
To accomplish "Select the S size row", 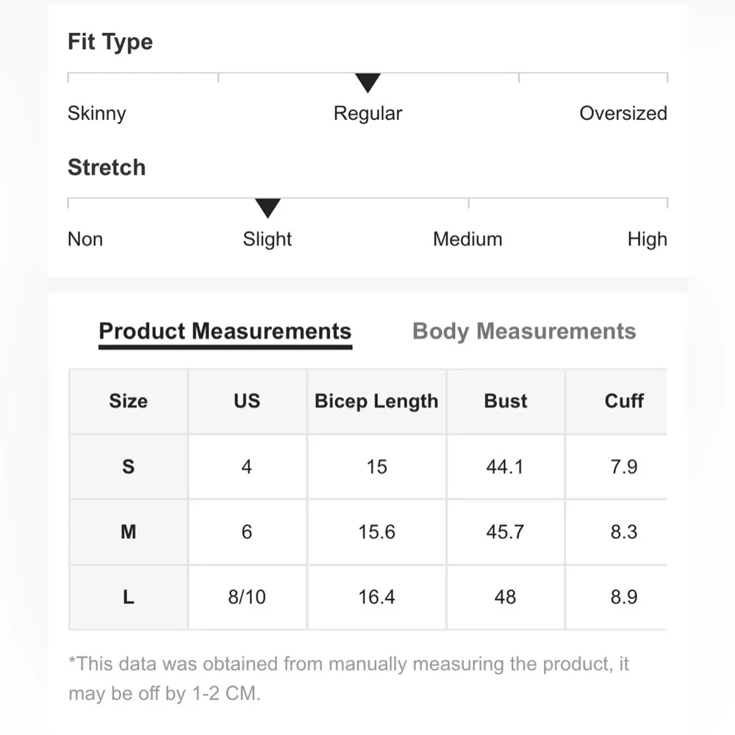I will (129, 467).
